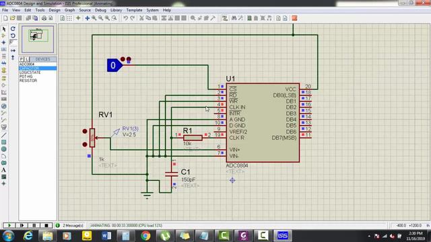Click the Save Design toolbar icon

[x=20, y=18]
